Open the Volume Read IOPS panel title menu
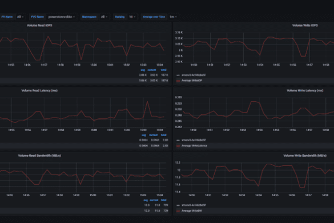This screenshot has height=223, width=334. pyautogui.click(x=39, y=25)
